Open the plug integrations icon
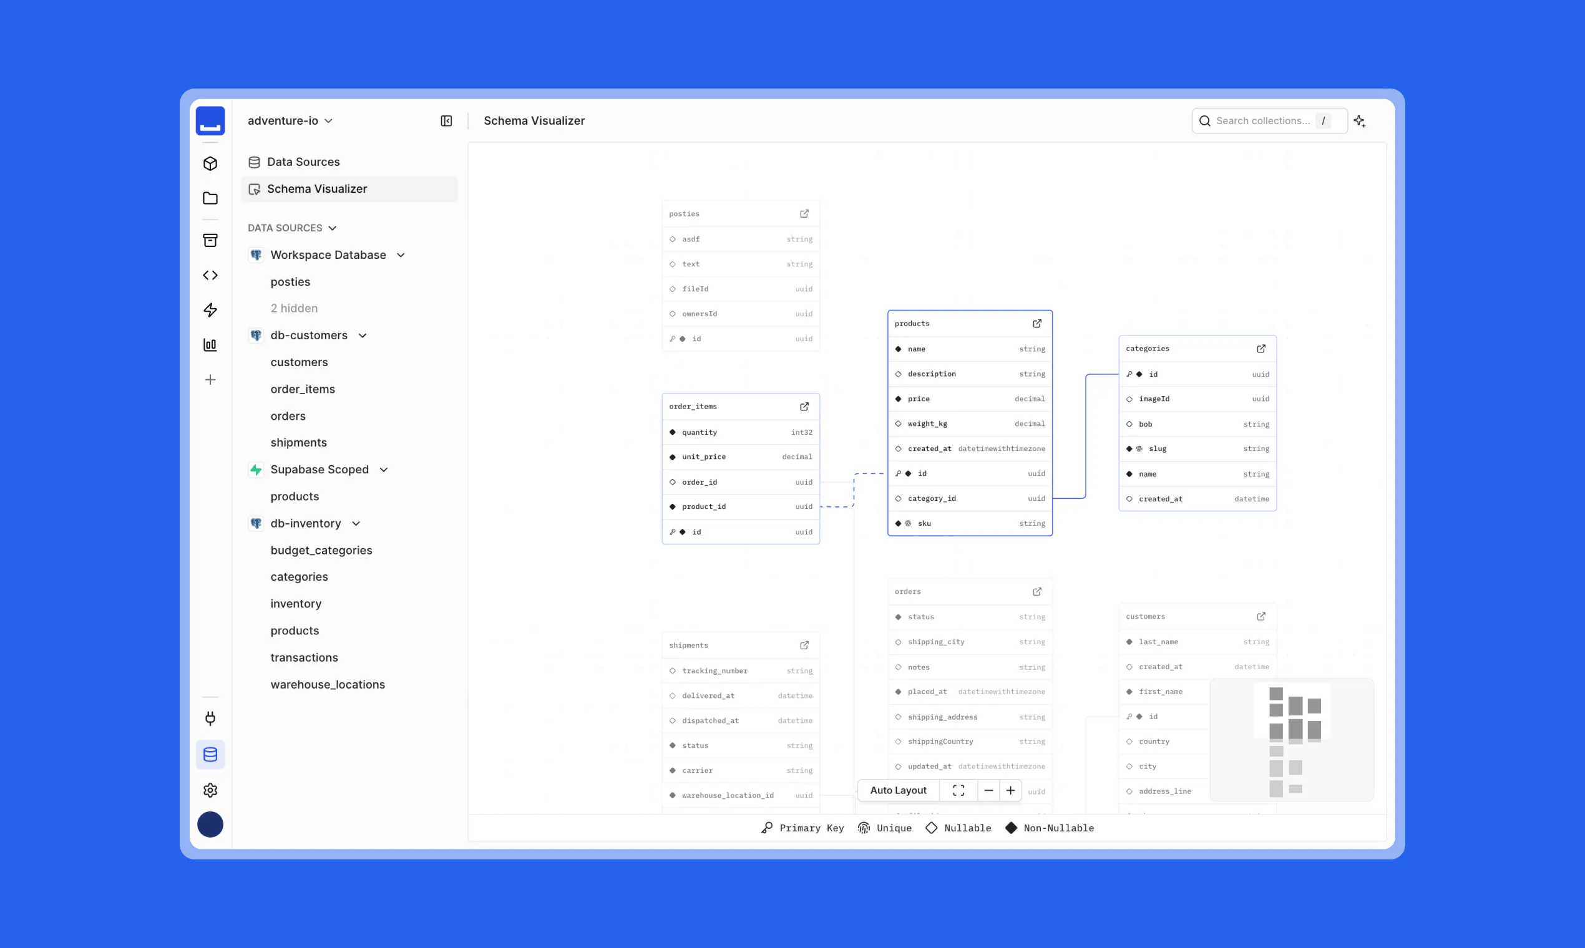The width and height of the screenshot is (1585, 948). (210, 718)
